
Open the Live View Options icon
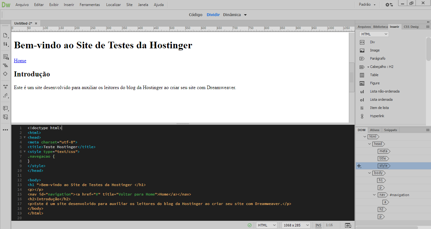click(x=5, y=57)
